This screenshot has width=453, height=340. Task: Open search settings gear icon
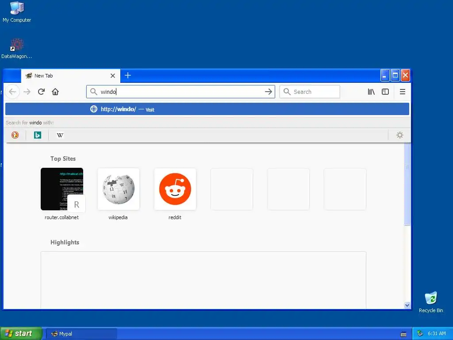pyautogui.click(x=399, y=135)
